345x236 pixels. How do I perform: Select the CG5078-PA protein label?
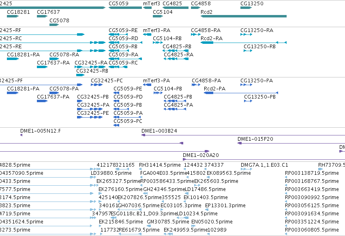64,88
